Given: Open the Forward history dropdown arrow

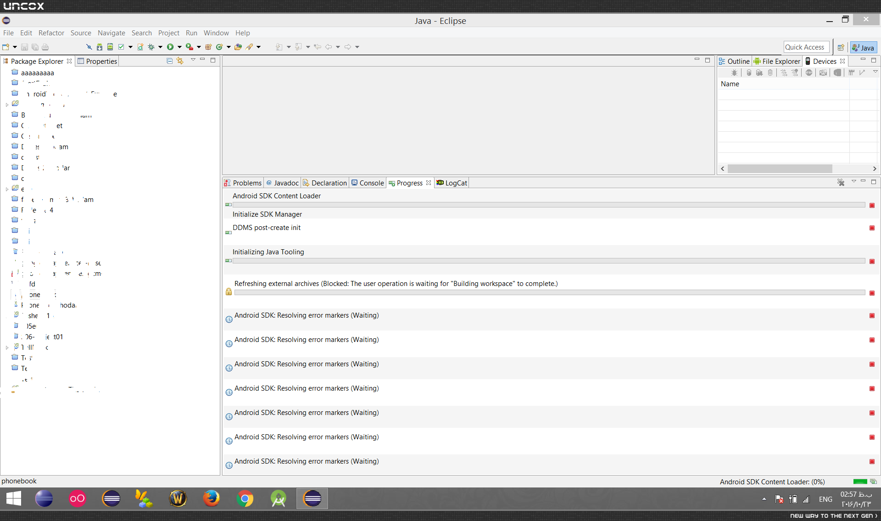Looking at the screenshot, I should [x=357, y=47].
